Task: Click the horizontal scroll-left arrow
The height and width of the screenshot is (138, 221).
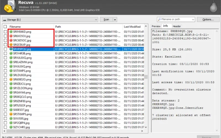Action: (x=4, y=131)
